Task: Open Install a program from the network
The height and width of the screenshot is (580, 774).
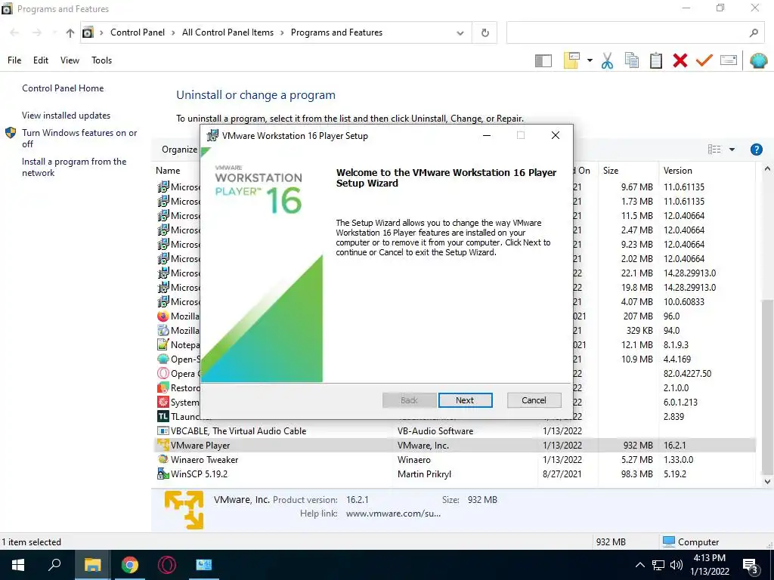Action: tap(74, 167)
